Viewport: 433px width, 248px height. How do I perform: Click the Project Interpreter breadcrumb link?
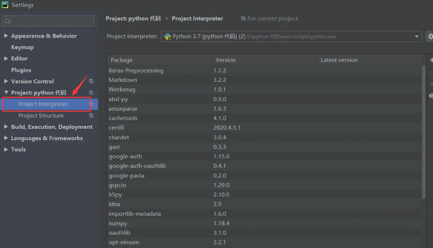pos(197,18)
